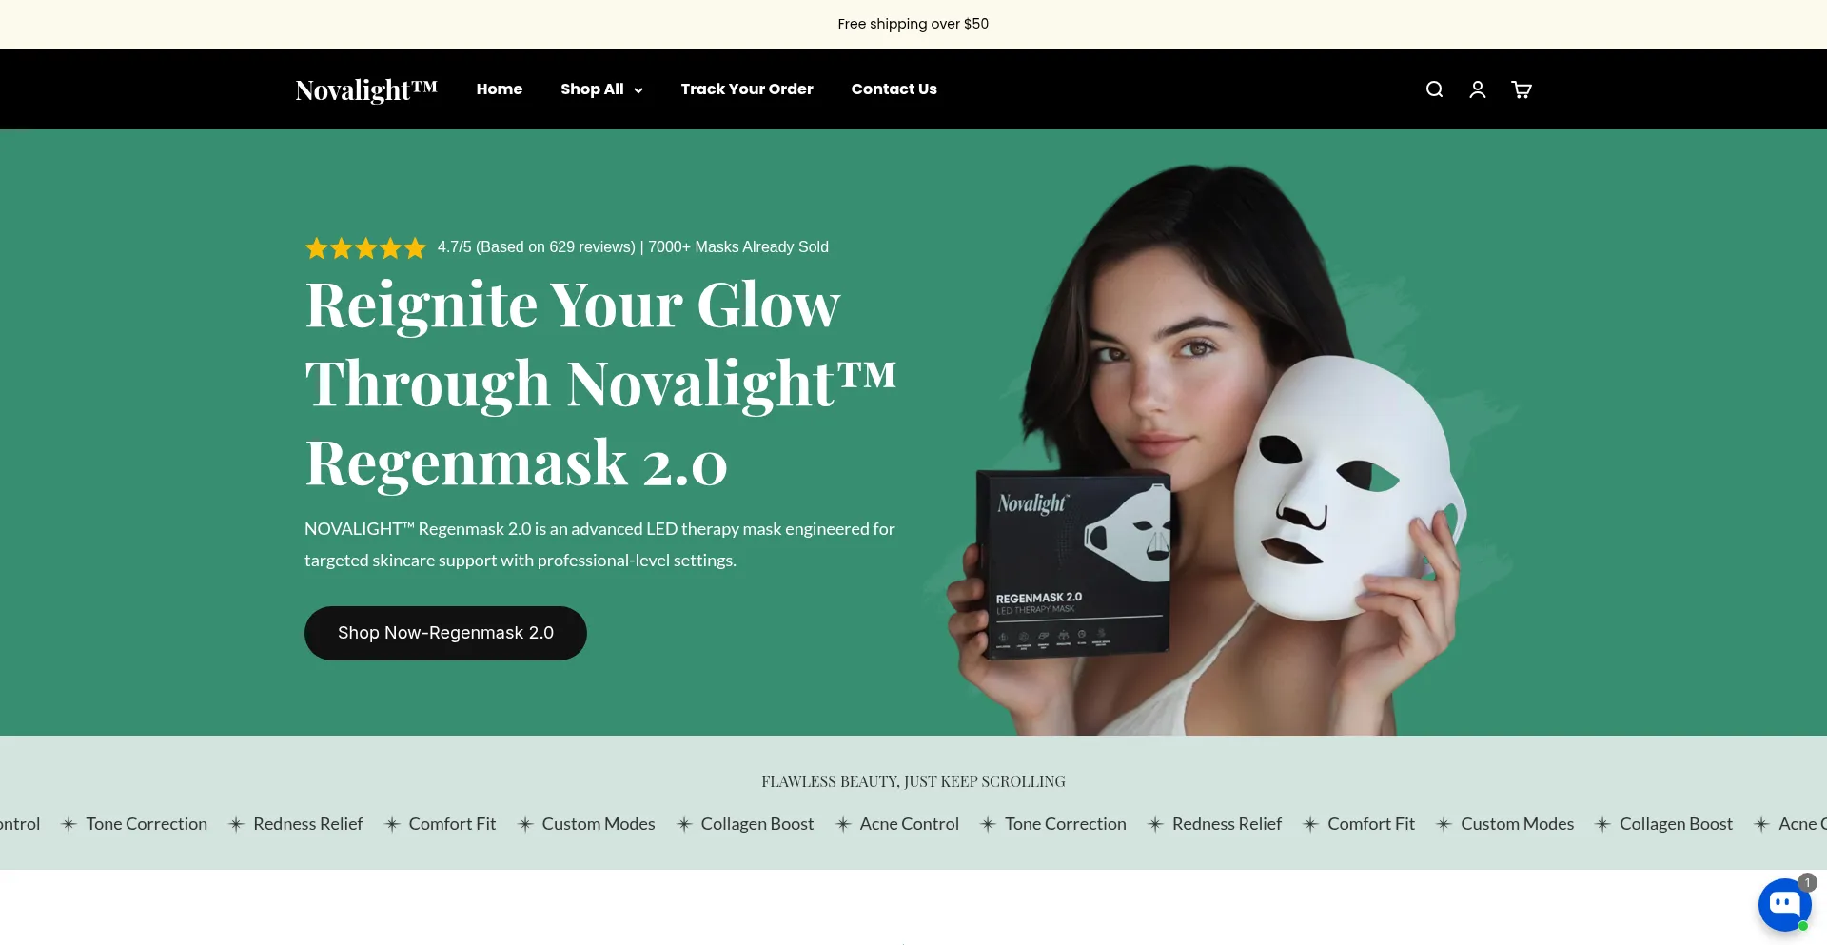Click the Reignite Your Glow headline
Viewport: 1827px width, 945px height.
tap(600, 384)
